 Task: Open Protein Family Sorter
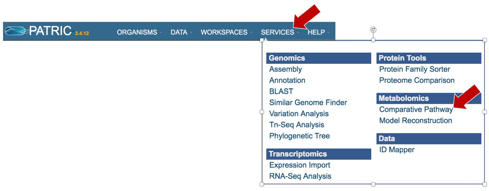(x=415, y=69)
